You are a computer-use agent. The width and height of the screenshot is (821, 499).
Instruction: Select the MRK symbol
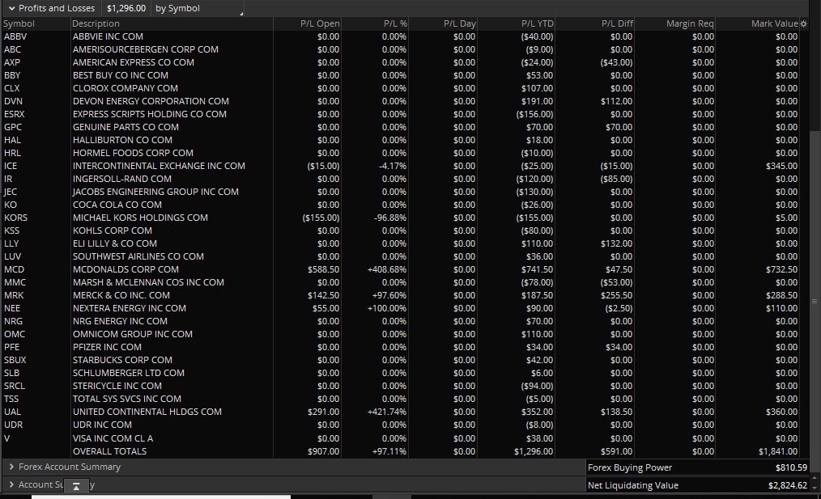14,295
